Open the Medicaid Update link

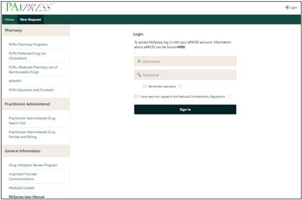click(x=21, y=188)
